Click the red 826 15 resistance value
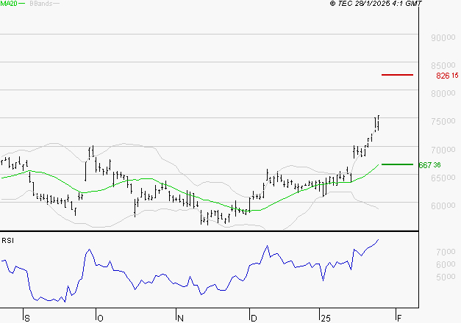 [447, 76]
